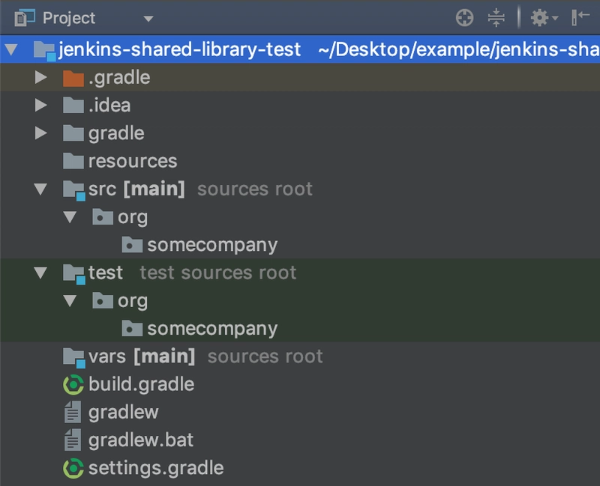600x486 pixels.
Task: Select 'org' package name under src
Action: pos(133,218)
